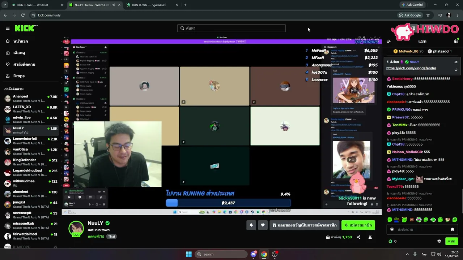Close the NuuLY Stream browser tab

click(119, 5)
